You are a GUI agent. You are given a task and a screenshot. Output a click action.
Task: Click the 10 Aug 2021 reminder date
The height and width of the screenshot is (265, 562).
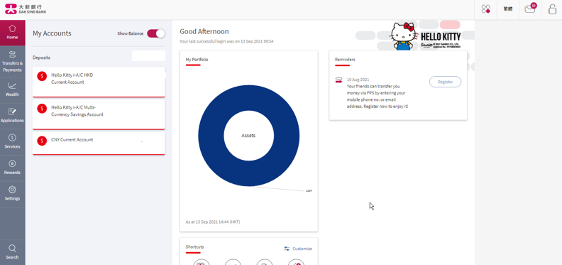[358, 80]
